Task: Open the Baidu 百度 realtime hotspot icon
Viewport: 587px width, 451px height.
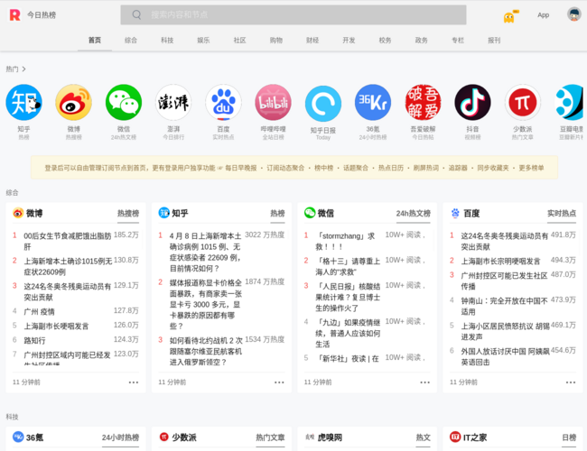Action: tap(223, 103)
